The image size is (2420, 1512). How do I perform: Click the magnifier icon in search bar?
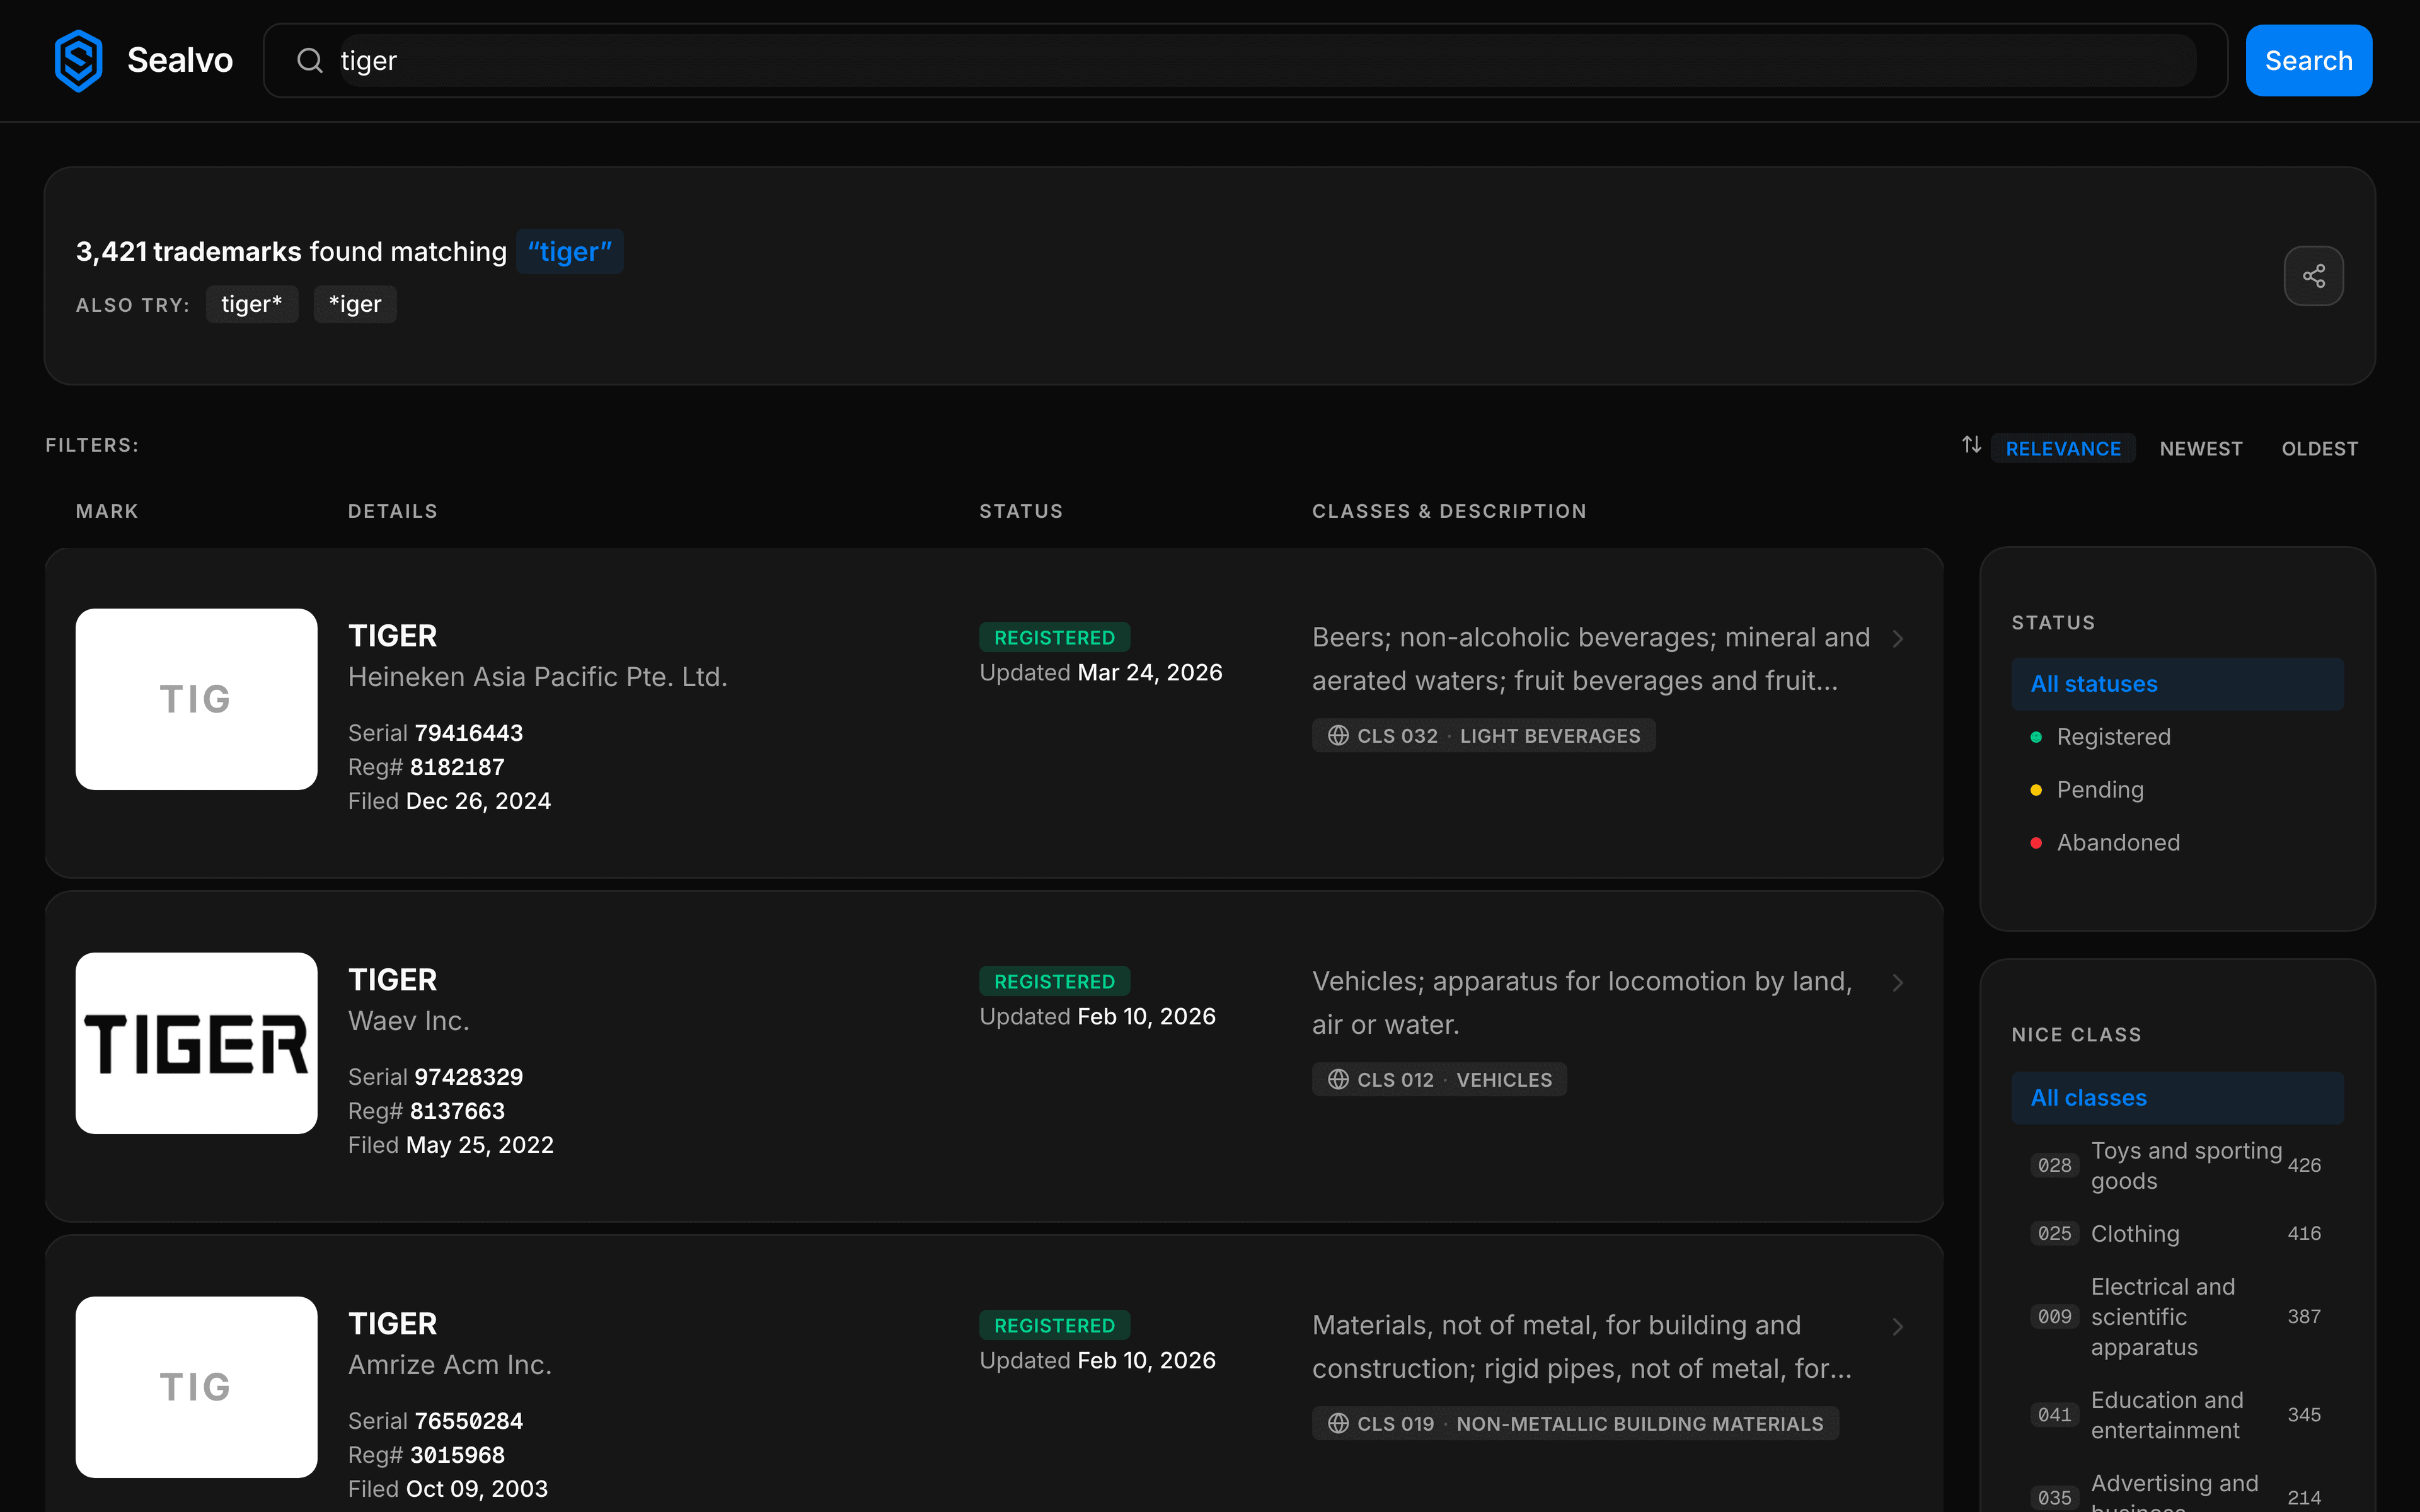[310, 61]
